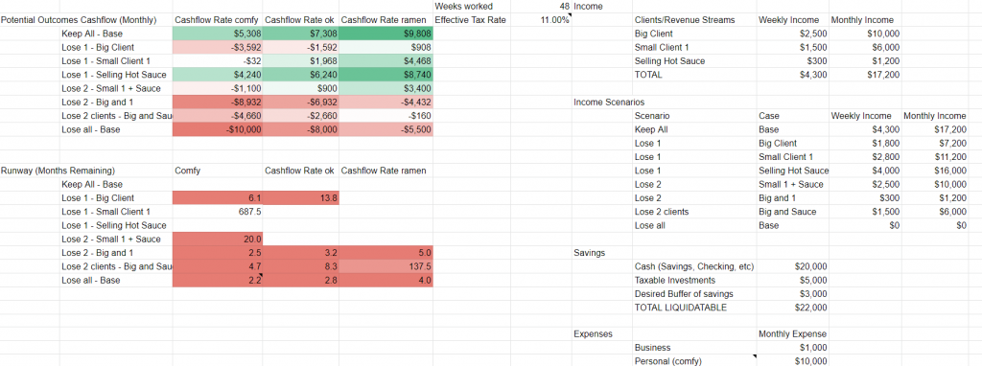Click the Keep All - Base comfy cashflow $5,308 cell
Viewport: 982px width, 366px height.
[218, 34]
